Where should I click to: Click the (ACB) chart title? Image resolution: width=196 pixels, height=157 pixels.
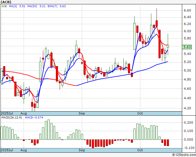point(6,2)
